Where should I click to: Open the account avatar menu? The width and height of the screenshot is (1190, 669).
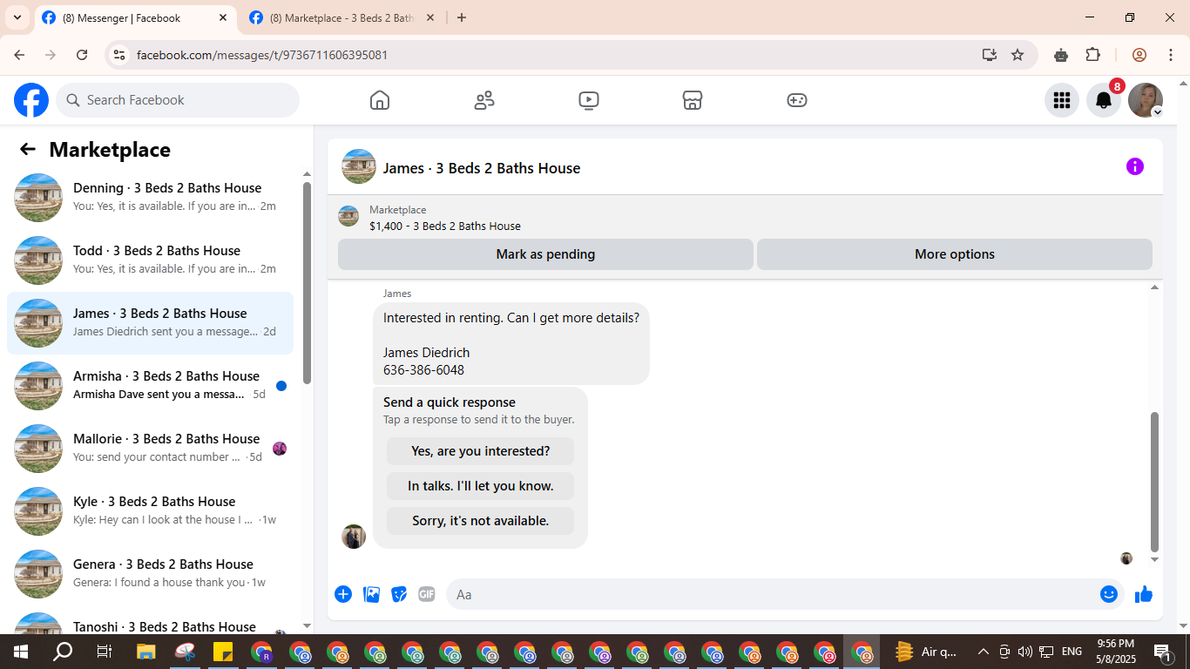pyautogui.click(x=1146, y=100)
